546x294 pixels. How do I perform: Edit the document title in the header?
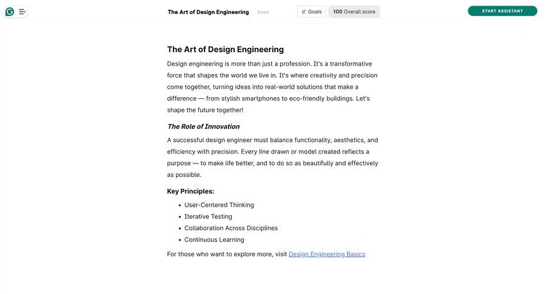click(x=208, y=12)
